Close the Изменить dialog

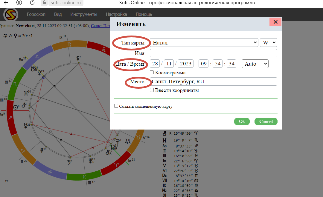275,22
